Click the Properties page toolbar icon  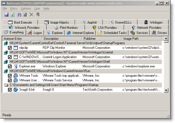pyautogui.click(x=25, y=15)
